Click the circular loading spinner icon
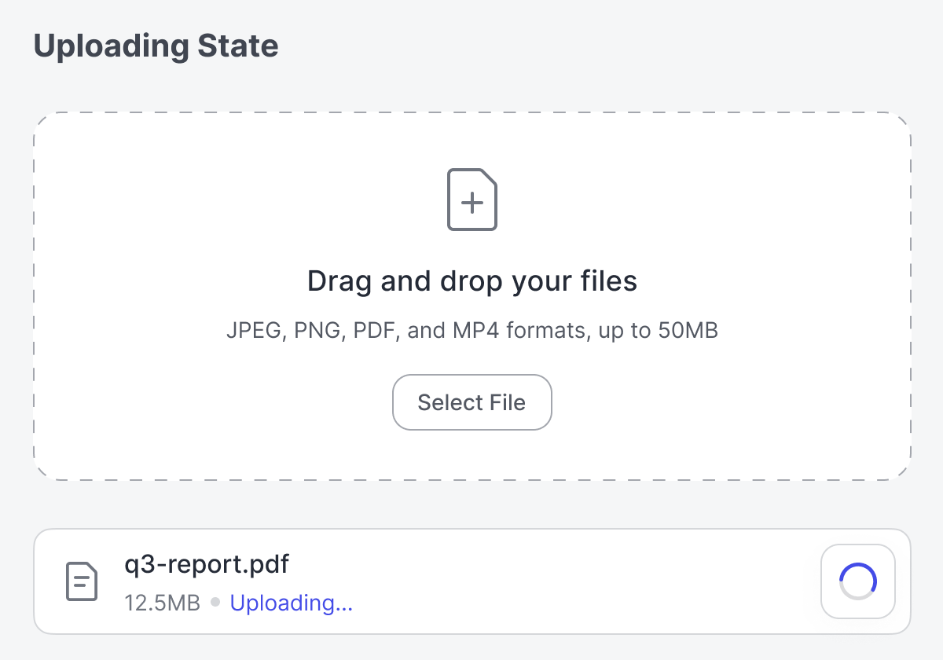943x660 pixels. click(x=858, y=581)
